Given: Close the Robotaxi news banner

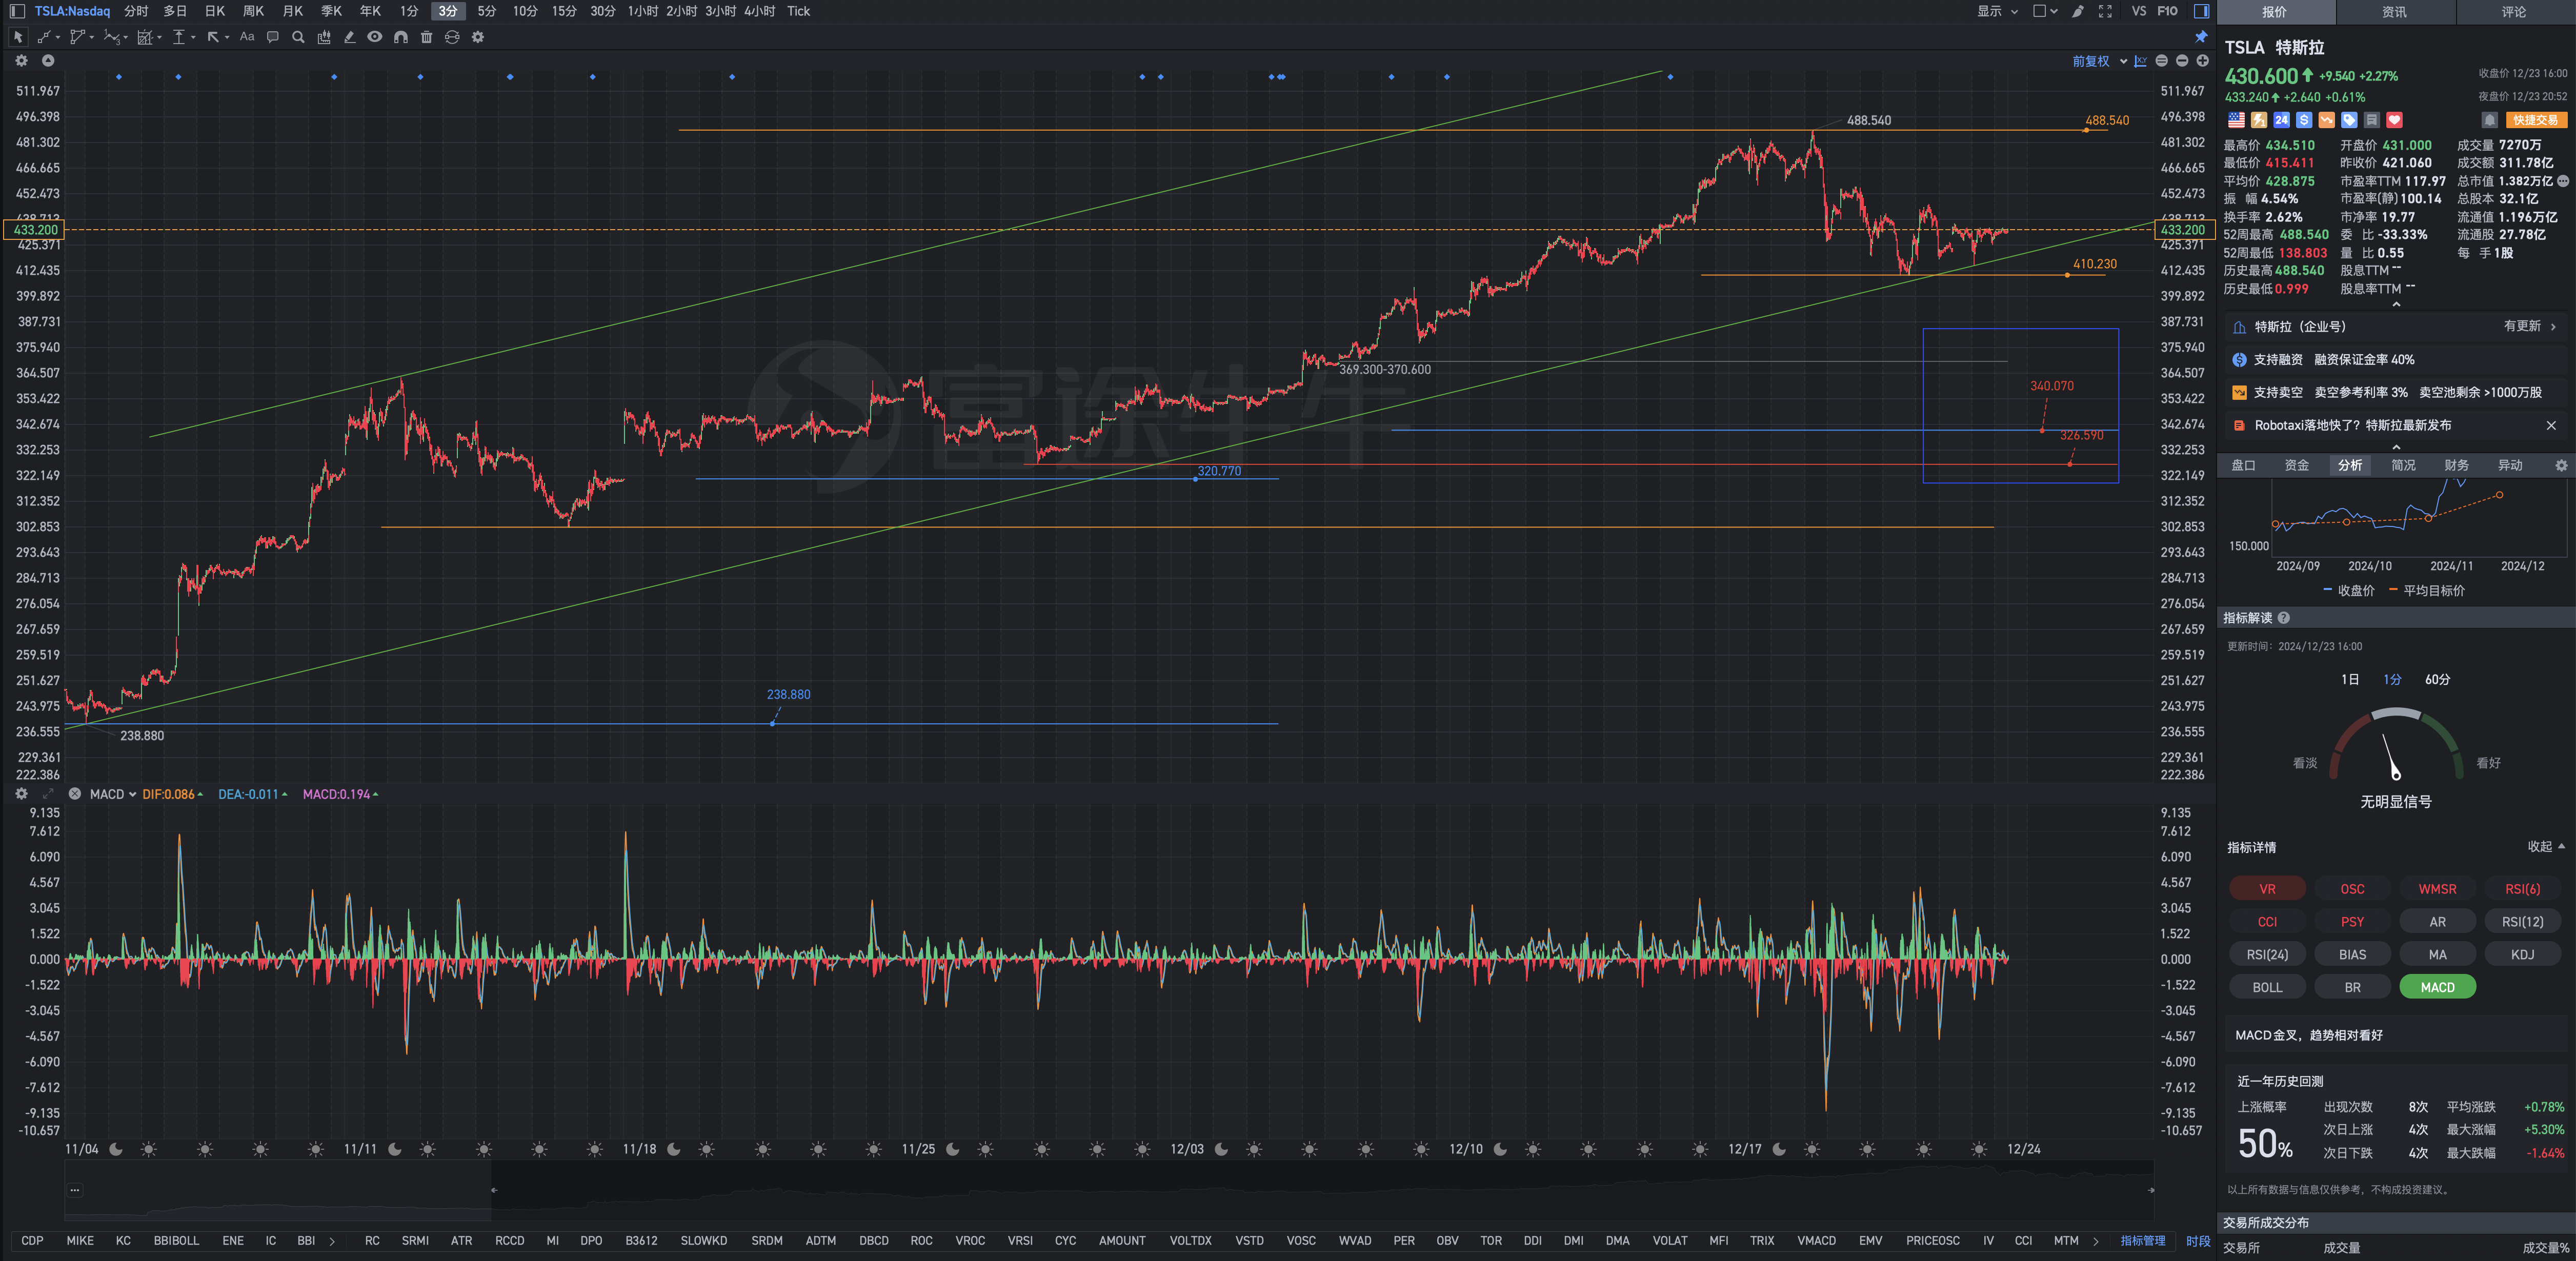Looking at the screenshot, I should pyautogui.click(x=2550, y=426).
